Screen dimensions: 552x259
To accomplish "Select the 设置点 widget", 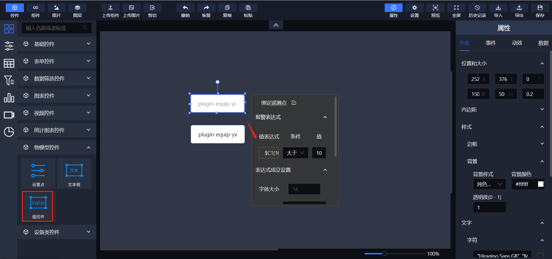I will [x=38, y=174].
